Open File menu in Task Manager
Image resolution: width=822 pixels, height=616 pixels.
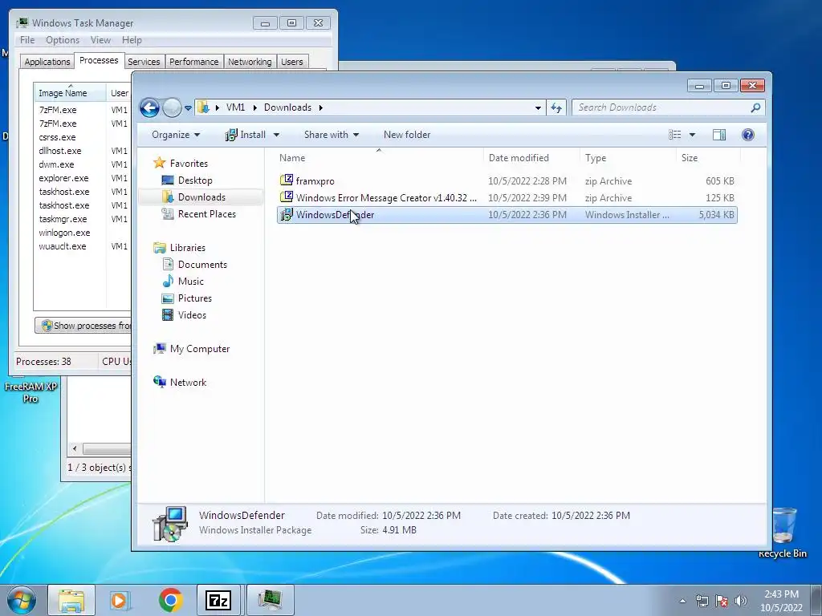point(27,40)
